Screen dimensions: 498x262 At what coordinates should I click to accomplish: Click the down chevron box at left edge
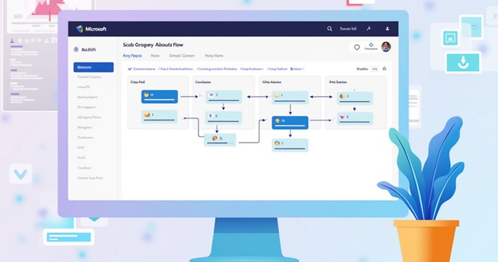pos(20,174)
